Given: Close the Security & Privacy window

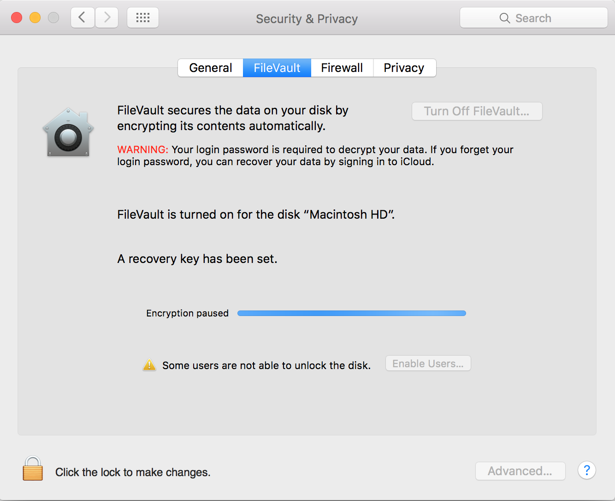Looking at the screenshot, I should coord(17,18).
